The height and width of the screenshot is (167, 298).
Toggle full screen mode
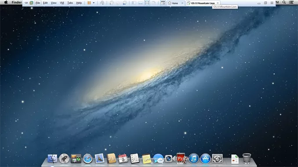(x=147, y=3)
